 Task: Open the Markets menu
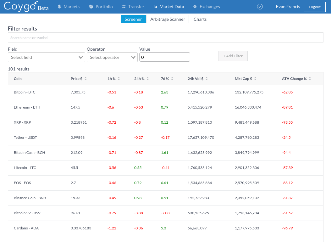[x=69, y=7]
